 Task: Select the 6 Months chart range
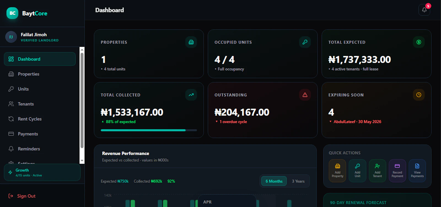(x=274, y=181)
